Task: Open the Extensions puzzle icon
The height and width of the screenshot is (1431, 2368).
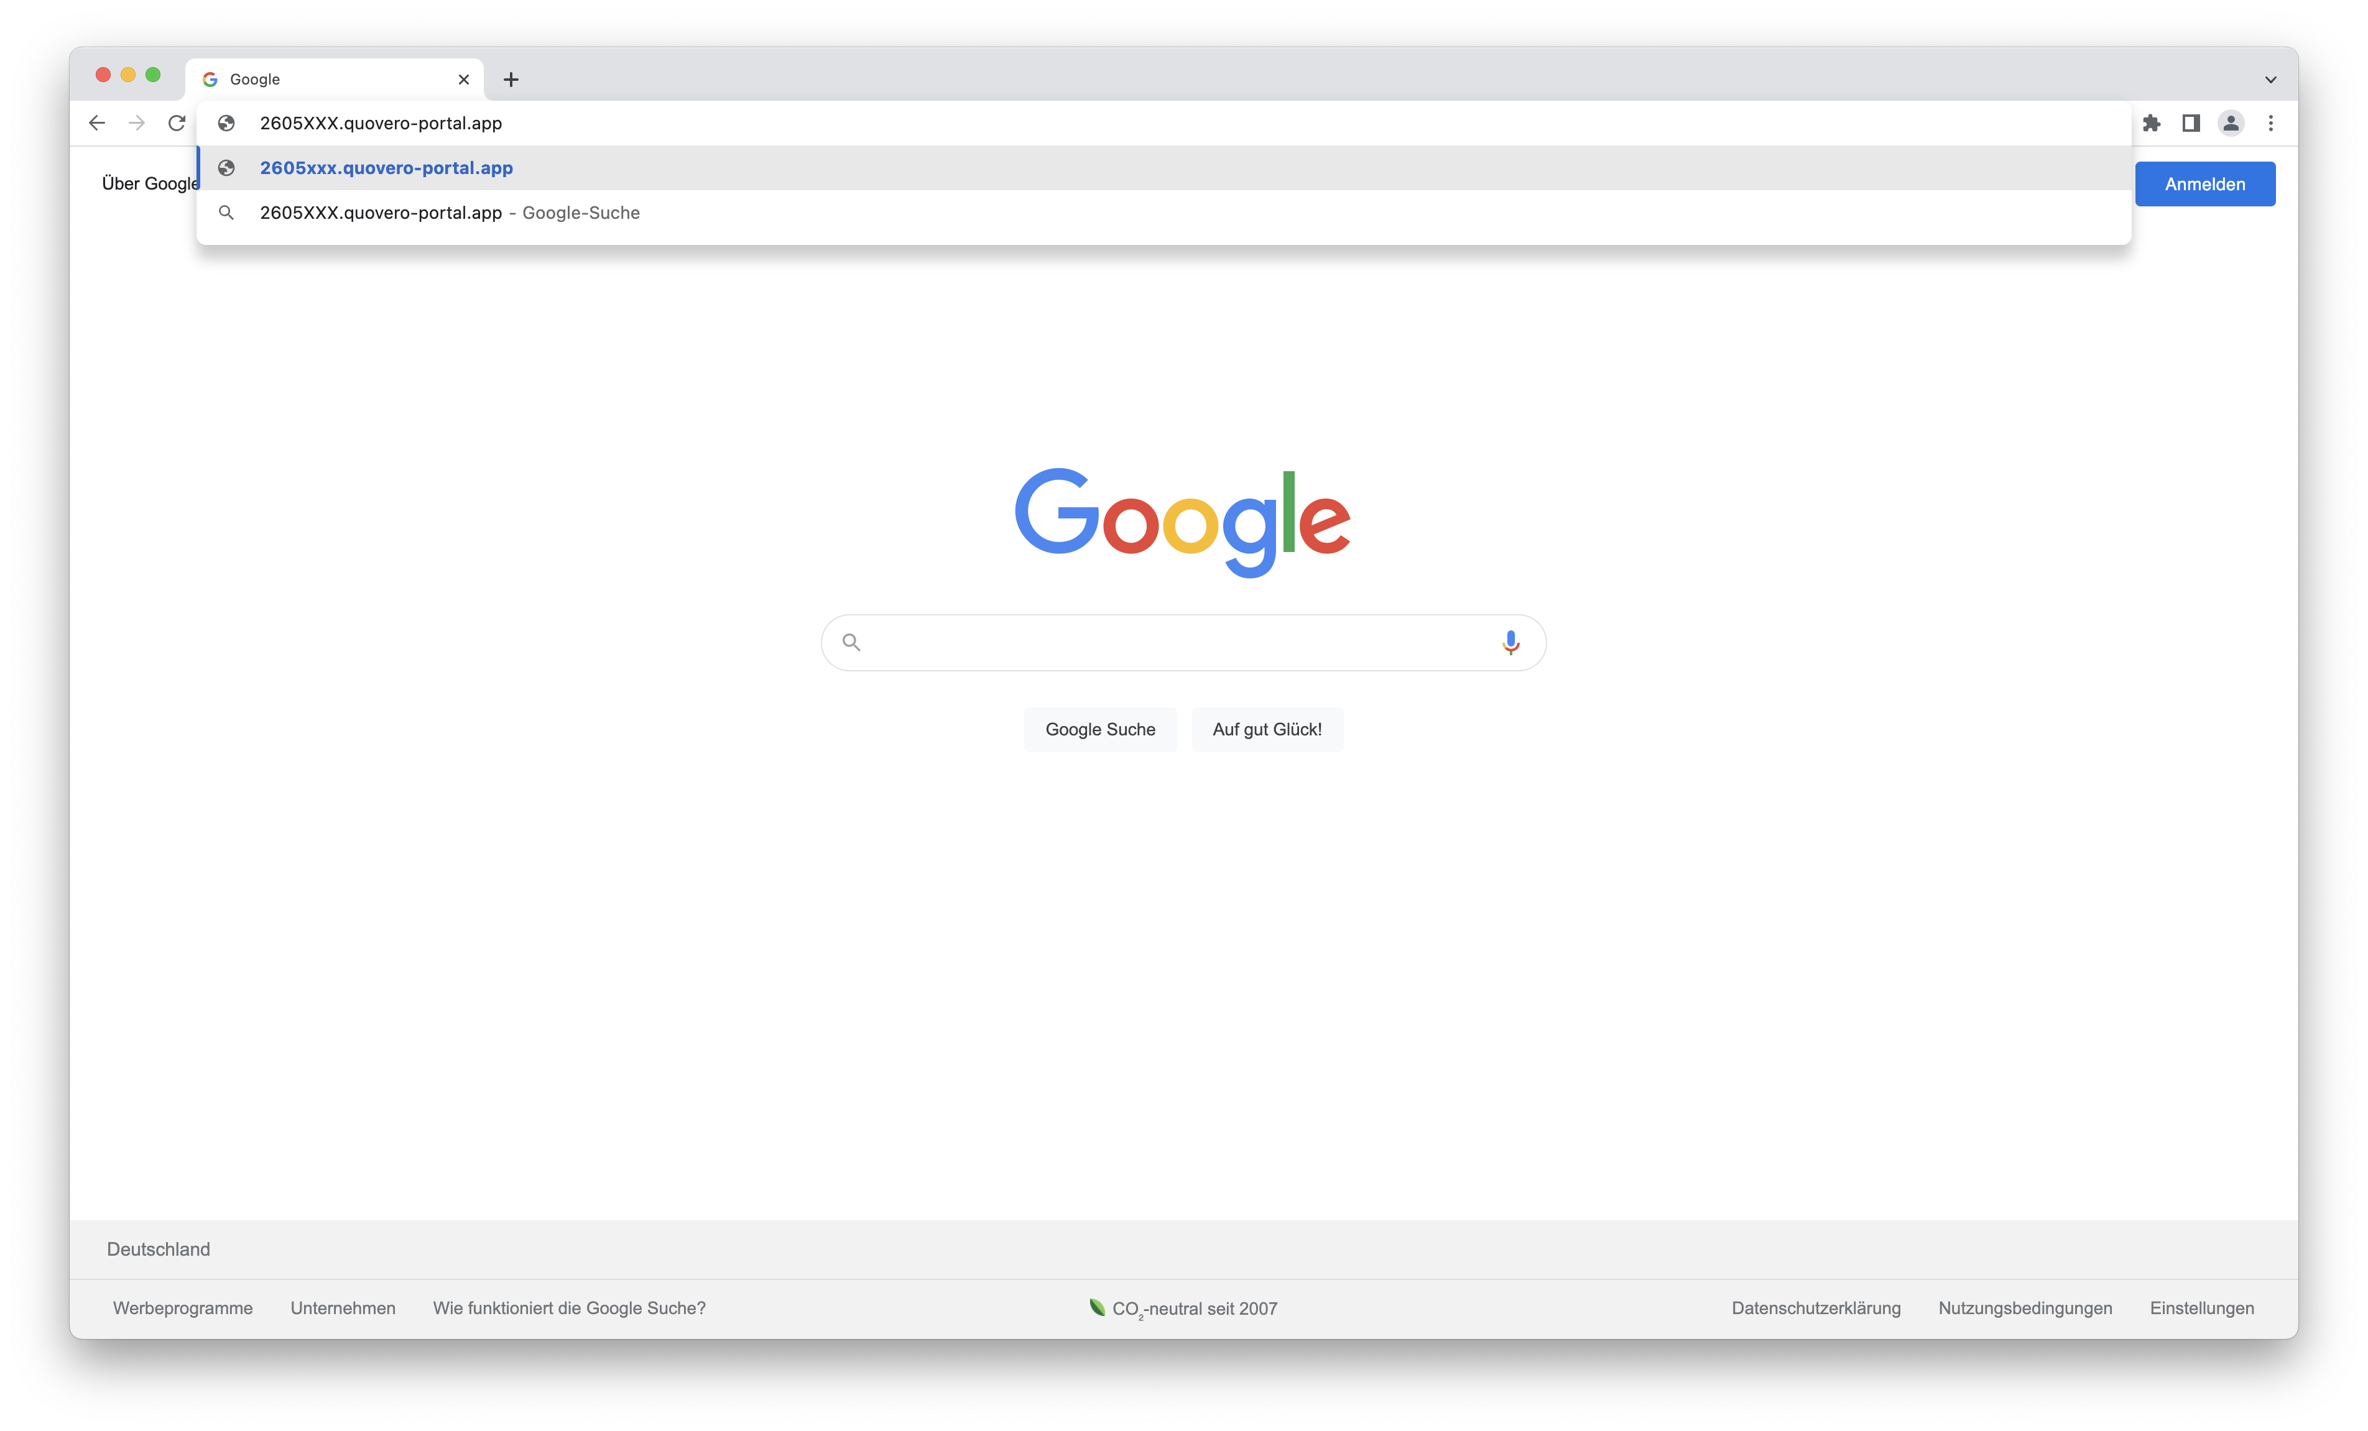Action: pos(2151,123)
